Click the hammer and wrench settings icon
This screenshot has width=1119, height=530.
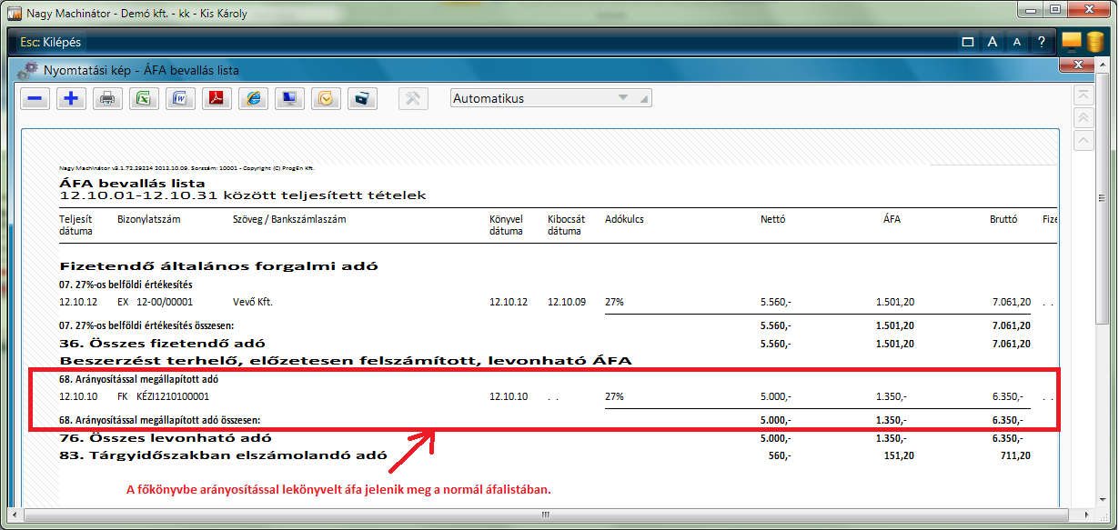[413, 99]
